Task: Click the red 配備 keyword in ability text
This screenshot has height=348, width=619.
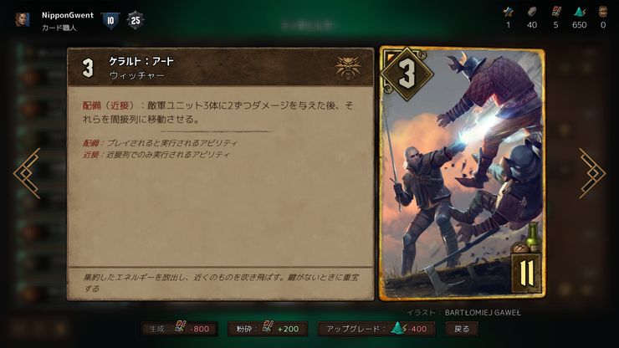Action: 92,105
